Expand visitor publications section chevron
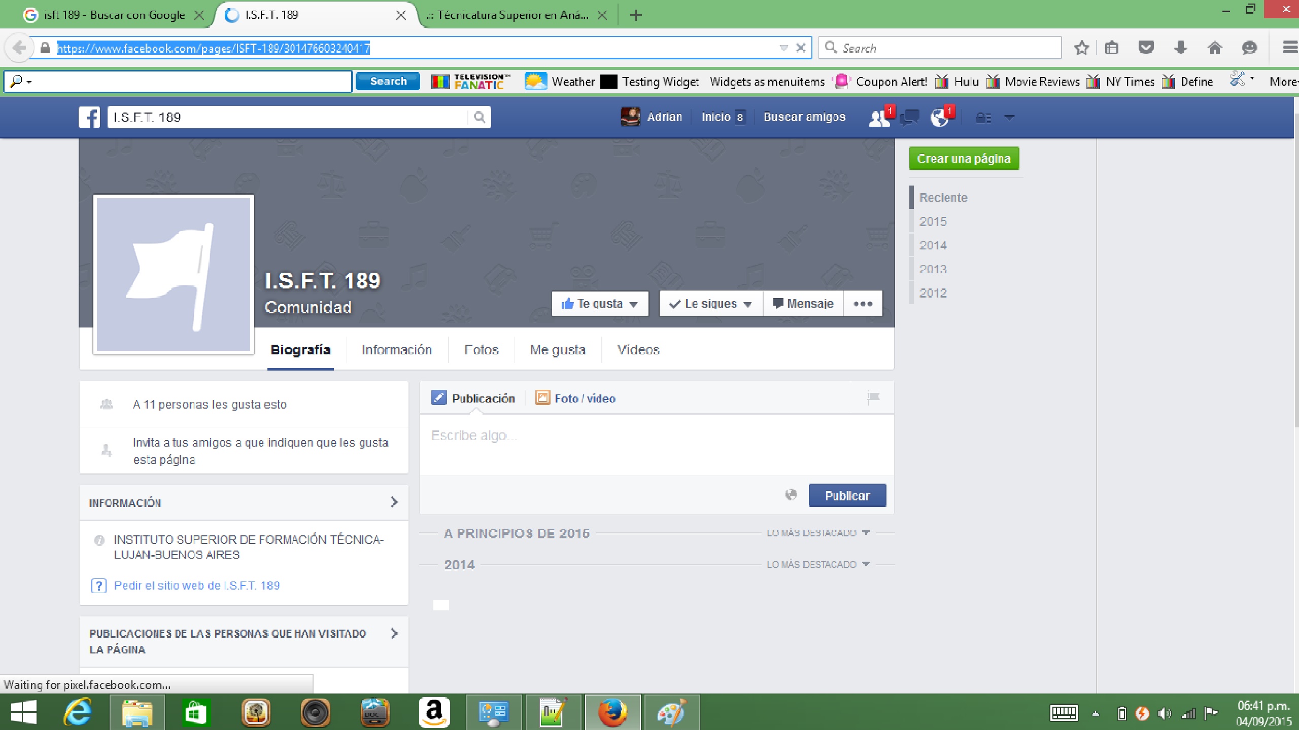Image resolution: width=1299 pixels, height=730 pixels. pos(394,634)
